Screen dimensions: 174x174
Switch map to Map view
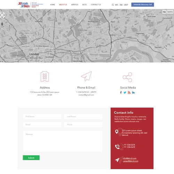(164, 12)
